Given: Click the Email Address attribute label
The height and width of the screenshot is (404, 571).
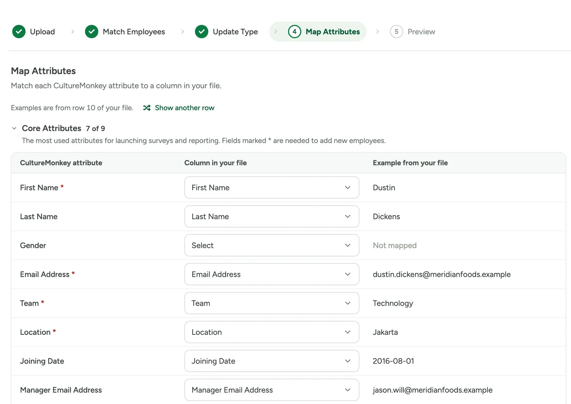Looking at the screenshot, I should pyautogui.click(x=45, y=274).
